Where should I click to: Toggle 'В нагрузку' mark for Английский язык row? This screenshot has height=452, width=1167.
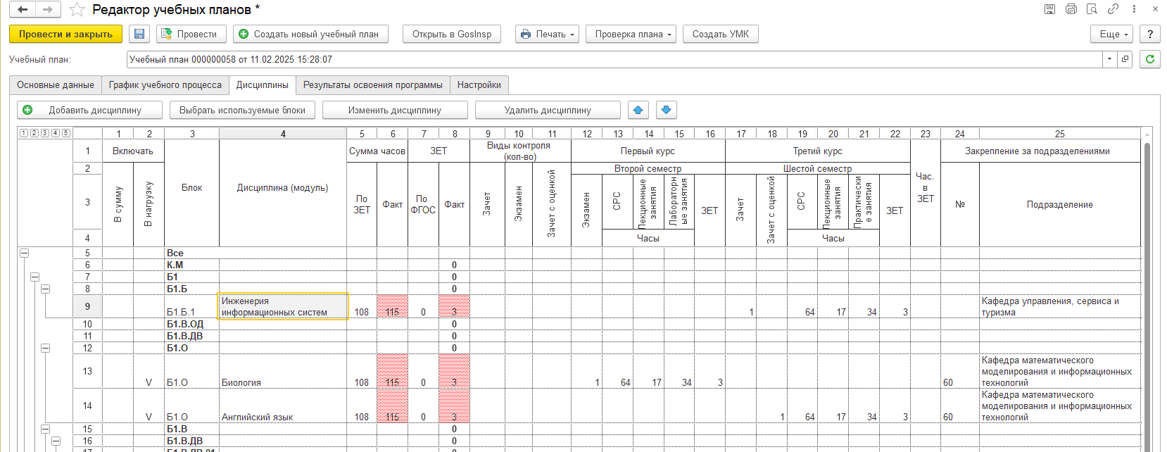point(149,406)
